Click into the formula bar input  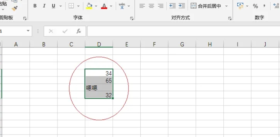[184, 31]
